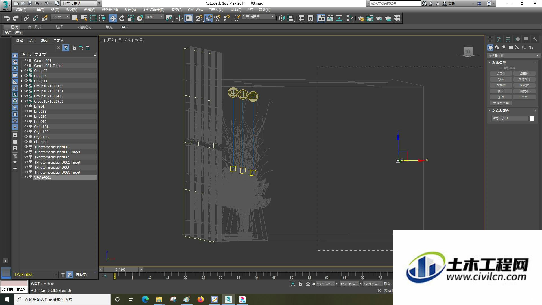
Task: Open Select by Name list icon
Action: (84, 18)
